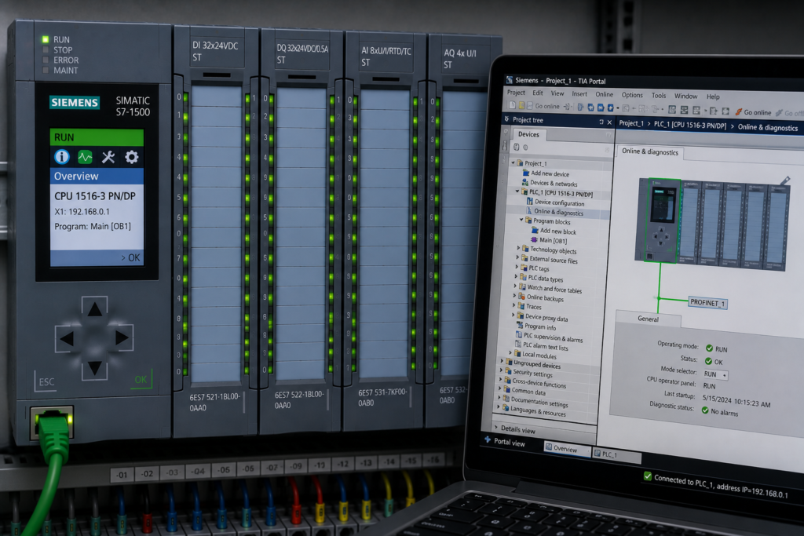The width and height of the screenshot is (804, 536).
Task: Collapse the Project_1 tree node
Action: 513,162
